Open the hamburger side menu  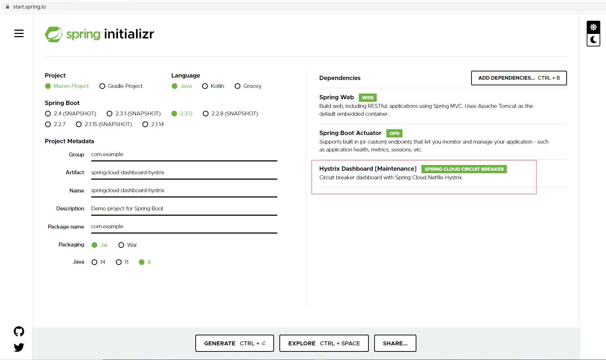click(x=19, y=34)
